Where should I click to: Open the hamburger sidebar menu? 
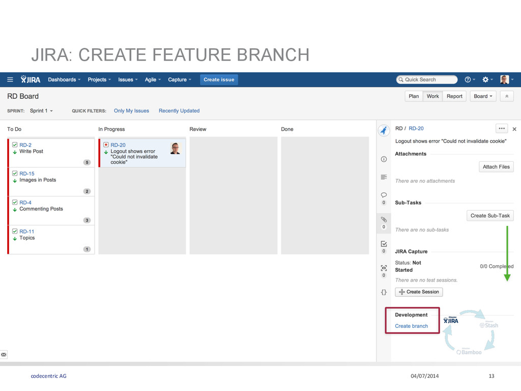click(x=10, y=79)
